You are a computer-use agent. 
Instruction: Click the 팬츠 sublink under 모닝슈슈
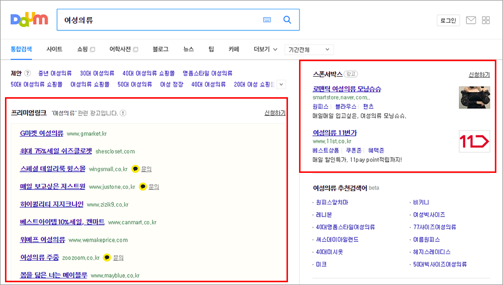tap(368, 107)
